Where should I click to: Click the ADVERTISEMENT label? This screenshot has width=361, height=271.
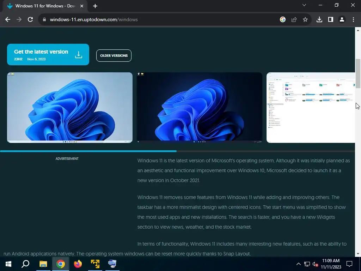coord(67,159)
